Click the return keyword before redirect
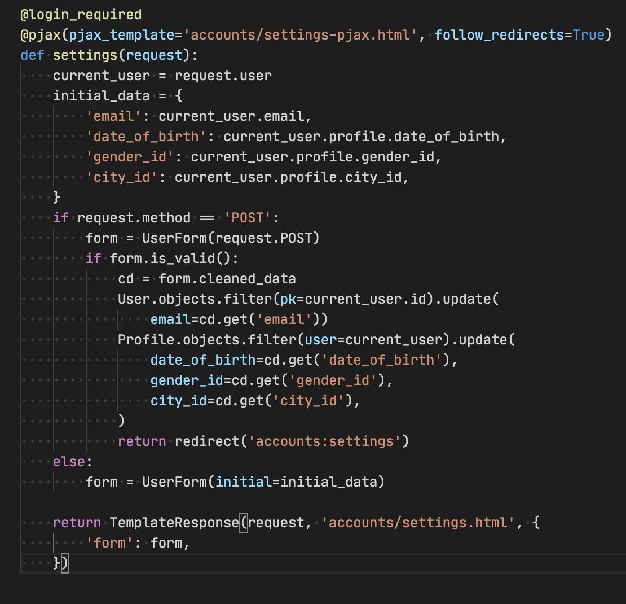This screenshot has height=604, width=626. (x=142, y=441)
